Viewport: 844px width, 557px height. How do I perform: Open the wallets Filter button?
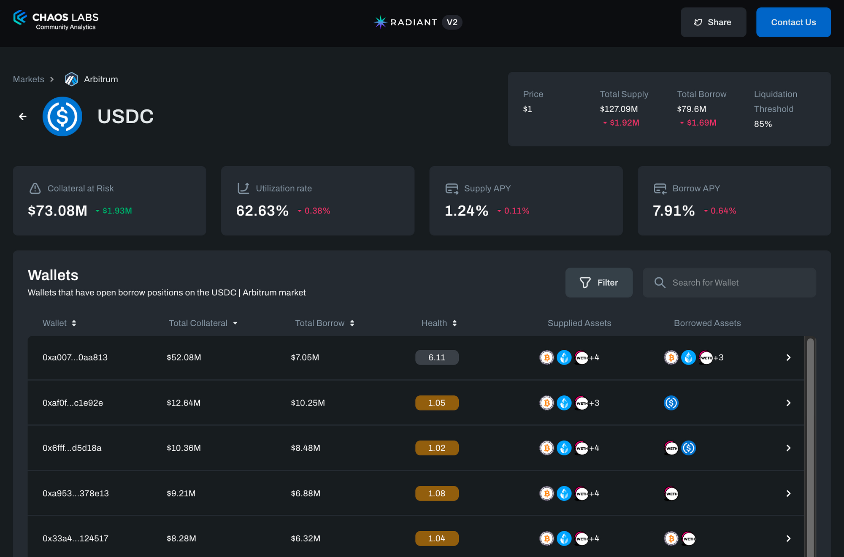[x=598, y=283]
